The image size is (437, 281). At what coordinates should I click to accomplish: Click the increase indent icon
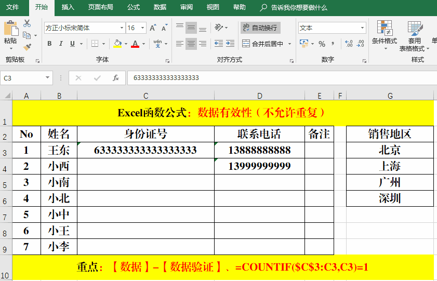(x=230, y=44)
